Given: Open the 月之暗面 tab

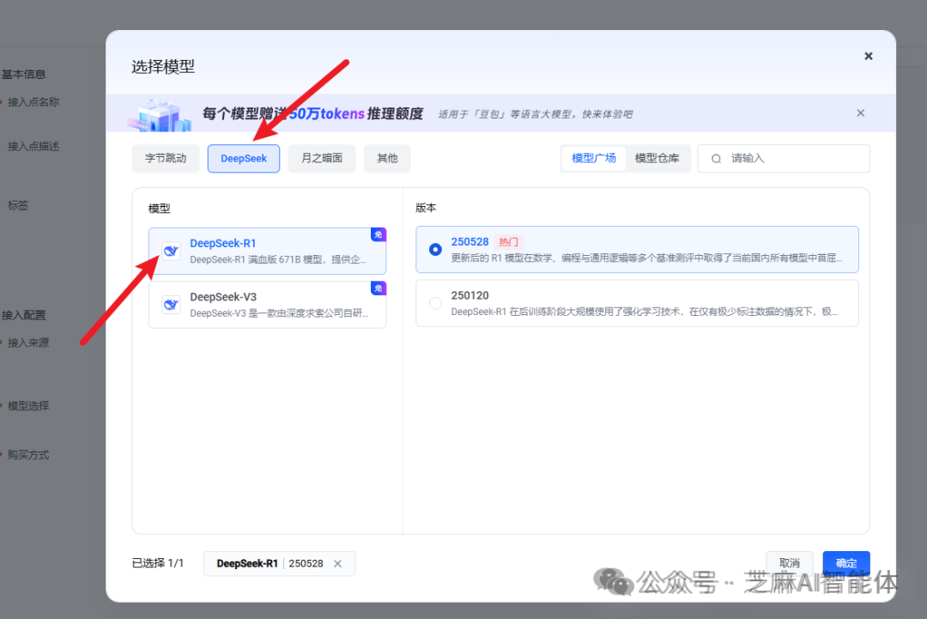Looking at the screenshot, I should [x=321, y=158].
